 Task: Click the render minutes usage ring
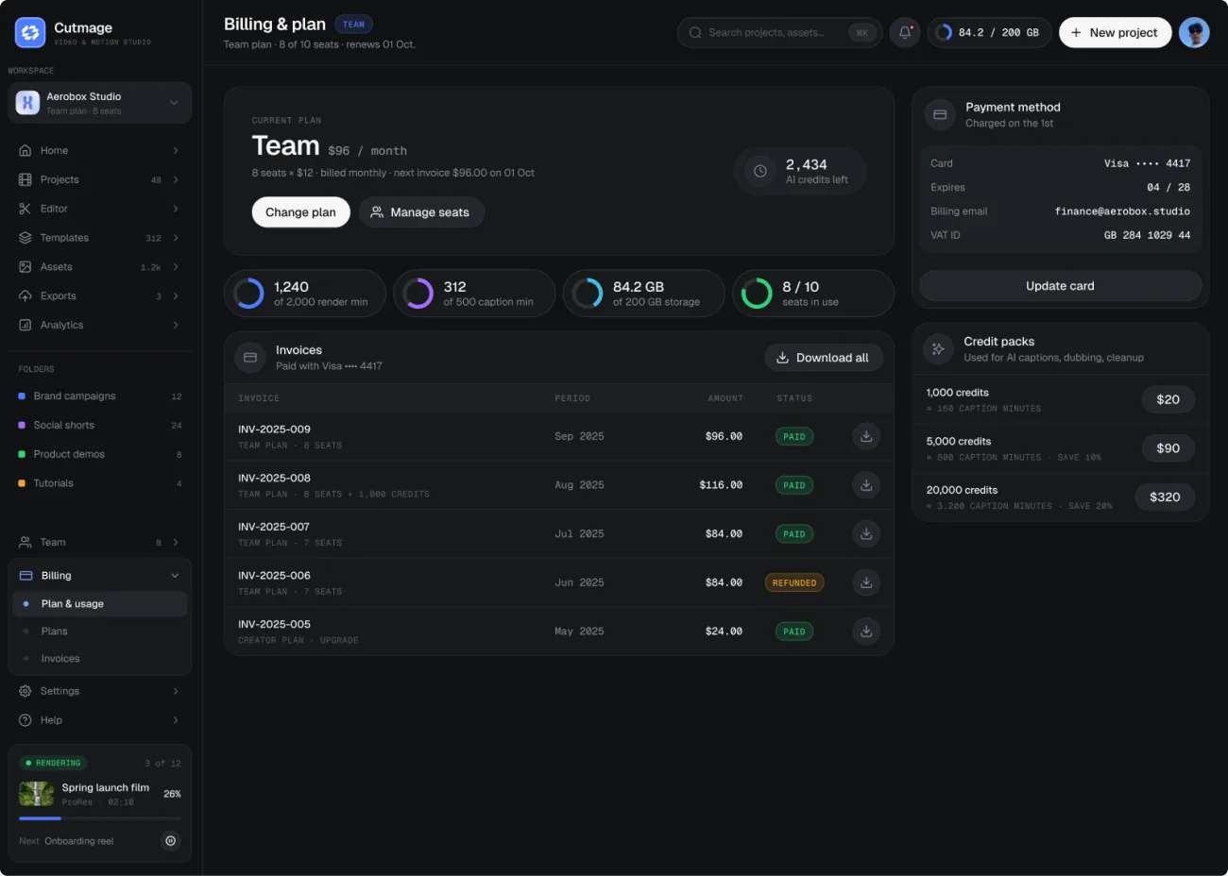pos(248,294)
